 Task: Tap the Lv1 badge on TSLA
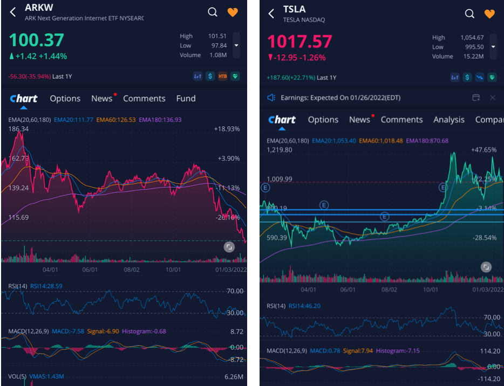click(x=454, y=78)
